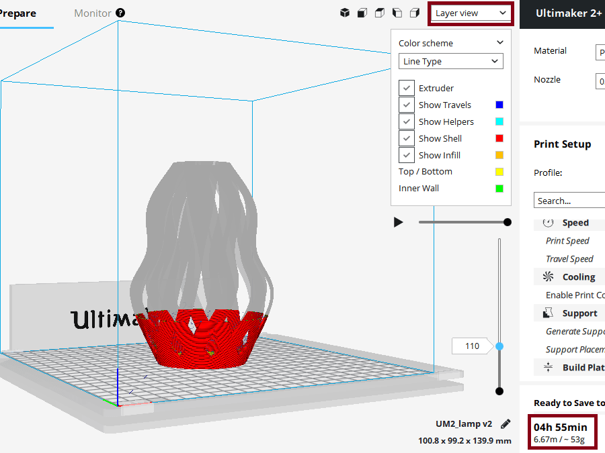Select the left side view cube icon

(397, 13)
